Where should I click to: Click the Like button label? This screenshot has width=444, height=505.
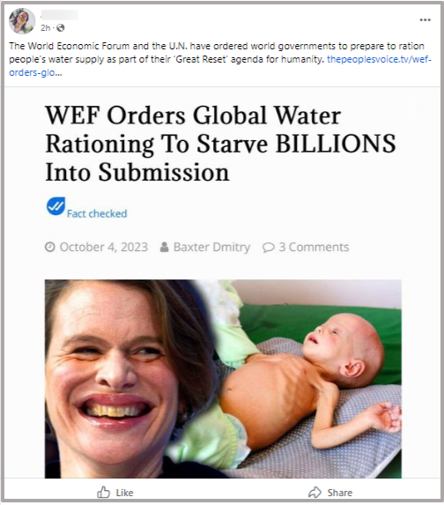(x=124, y=493)
